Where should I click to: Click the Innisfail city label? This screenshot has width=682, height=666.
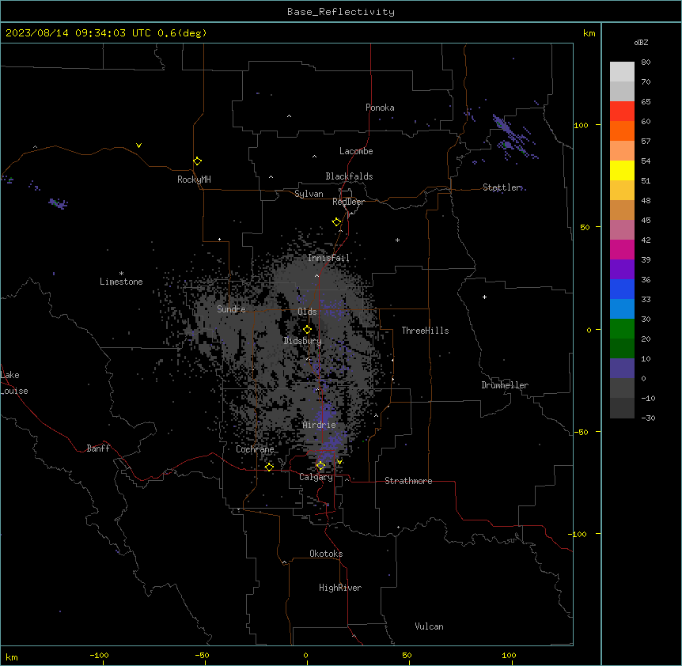(x=328, y=258)
